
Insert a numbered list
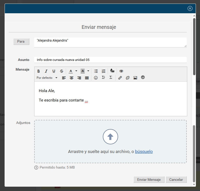tap(104, 71)
